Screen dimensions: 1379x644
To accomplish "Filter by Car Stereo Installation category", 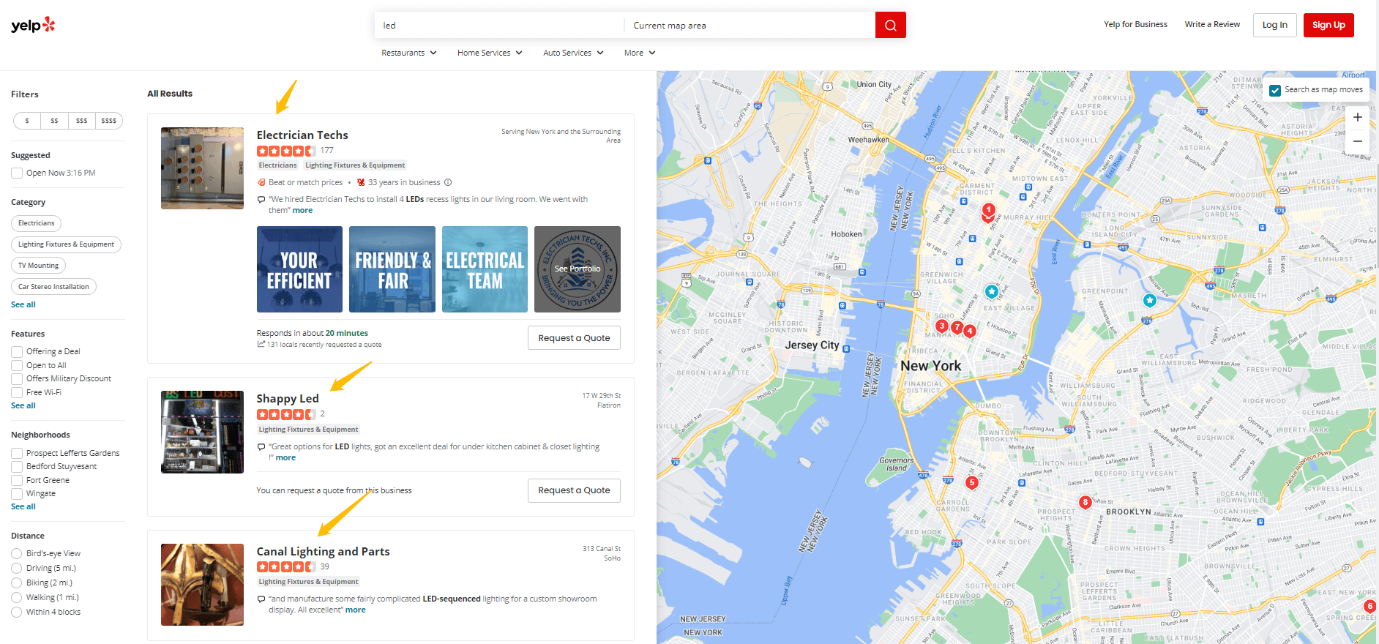I will pyautogui.click(x=53, y=287).
